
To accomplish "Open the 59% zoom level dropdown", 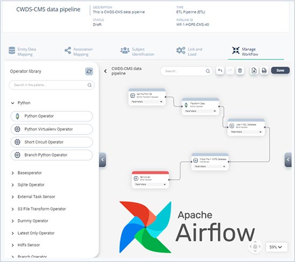I will [277, 247].
